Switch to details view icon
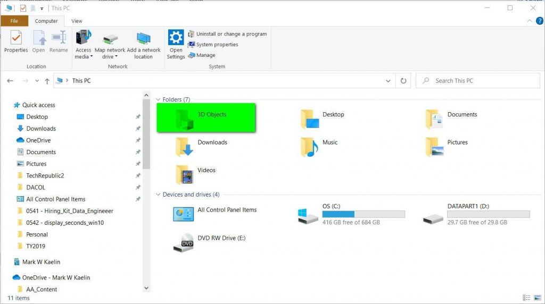 [526, 298]
